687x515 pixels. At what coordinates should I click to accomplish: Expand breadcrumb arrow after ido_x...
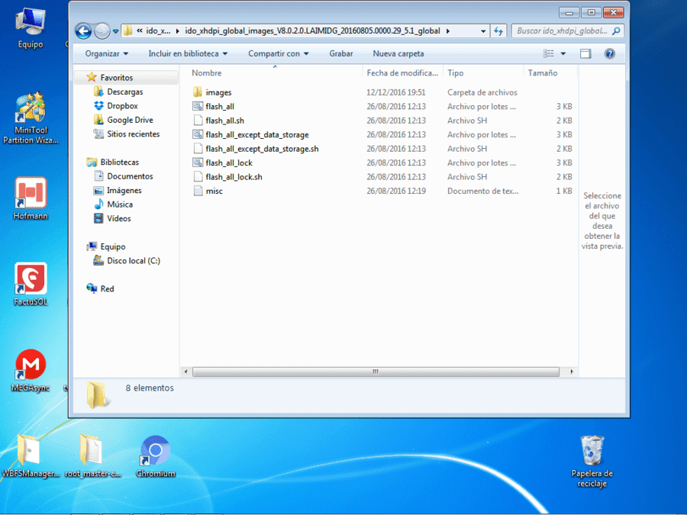point(177,31)
